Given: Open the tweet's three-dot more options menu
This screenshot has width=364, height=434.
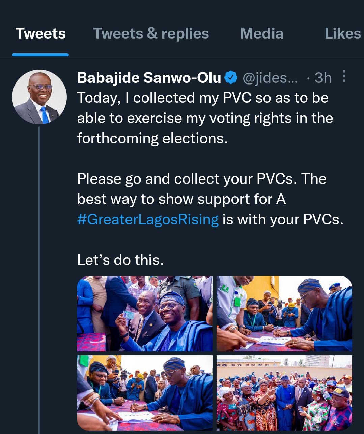Looking at the screenshot, I should coord(344,76).
